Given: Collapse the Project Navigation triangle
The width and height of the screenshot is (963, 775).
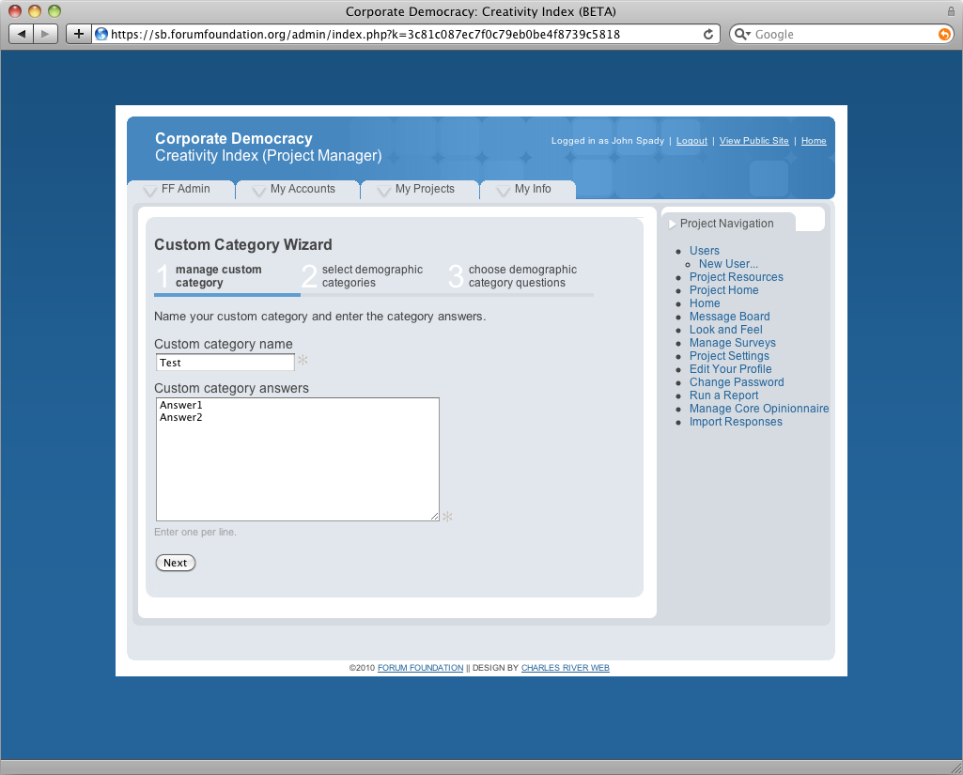Looking at the screenshot, I should (x=672, y=225).
